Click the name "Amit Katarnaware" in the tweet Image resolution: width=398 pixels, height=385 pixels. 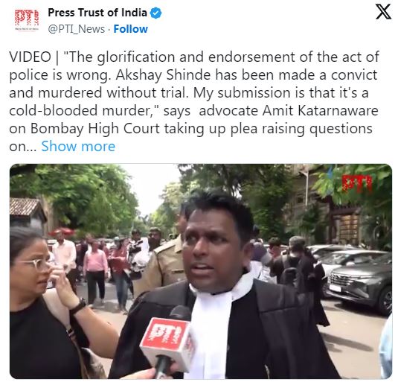click(321, 111)
